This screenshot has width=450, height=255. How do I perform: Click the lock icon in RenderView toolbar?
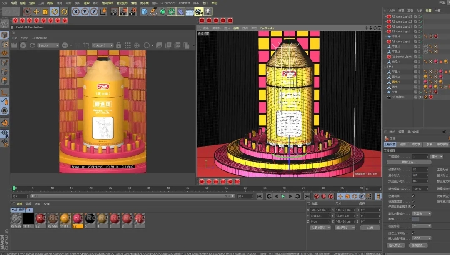118,45
